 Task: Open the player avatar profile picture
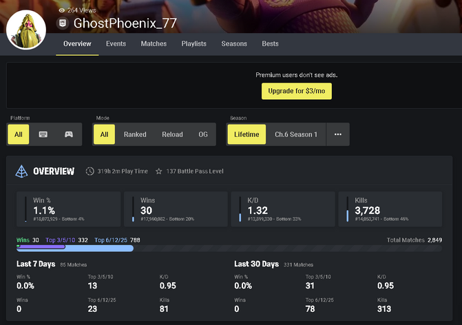pyautogui.click(x=26, y=30)
